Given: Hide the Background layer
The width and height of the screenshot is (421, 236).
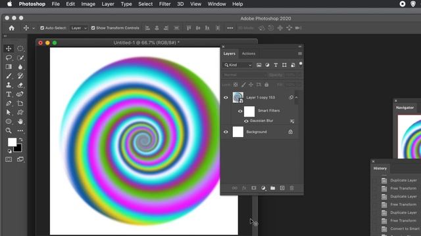Looking at the screenshot, I should pyautogui.click(x=226, y=132).
